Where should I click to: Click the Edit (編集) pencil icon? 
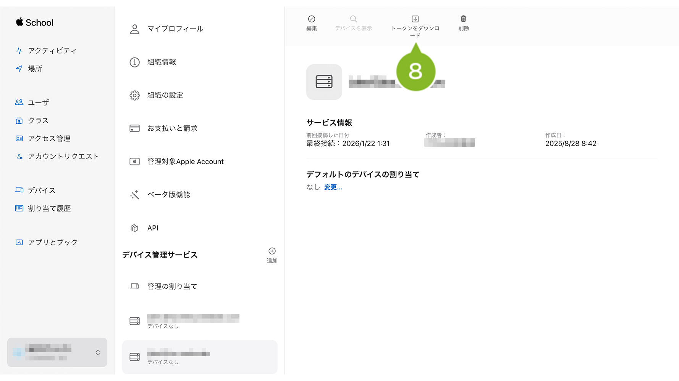tap(311, 19)
